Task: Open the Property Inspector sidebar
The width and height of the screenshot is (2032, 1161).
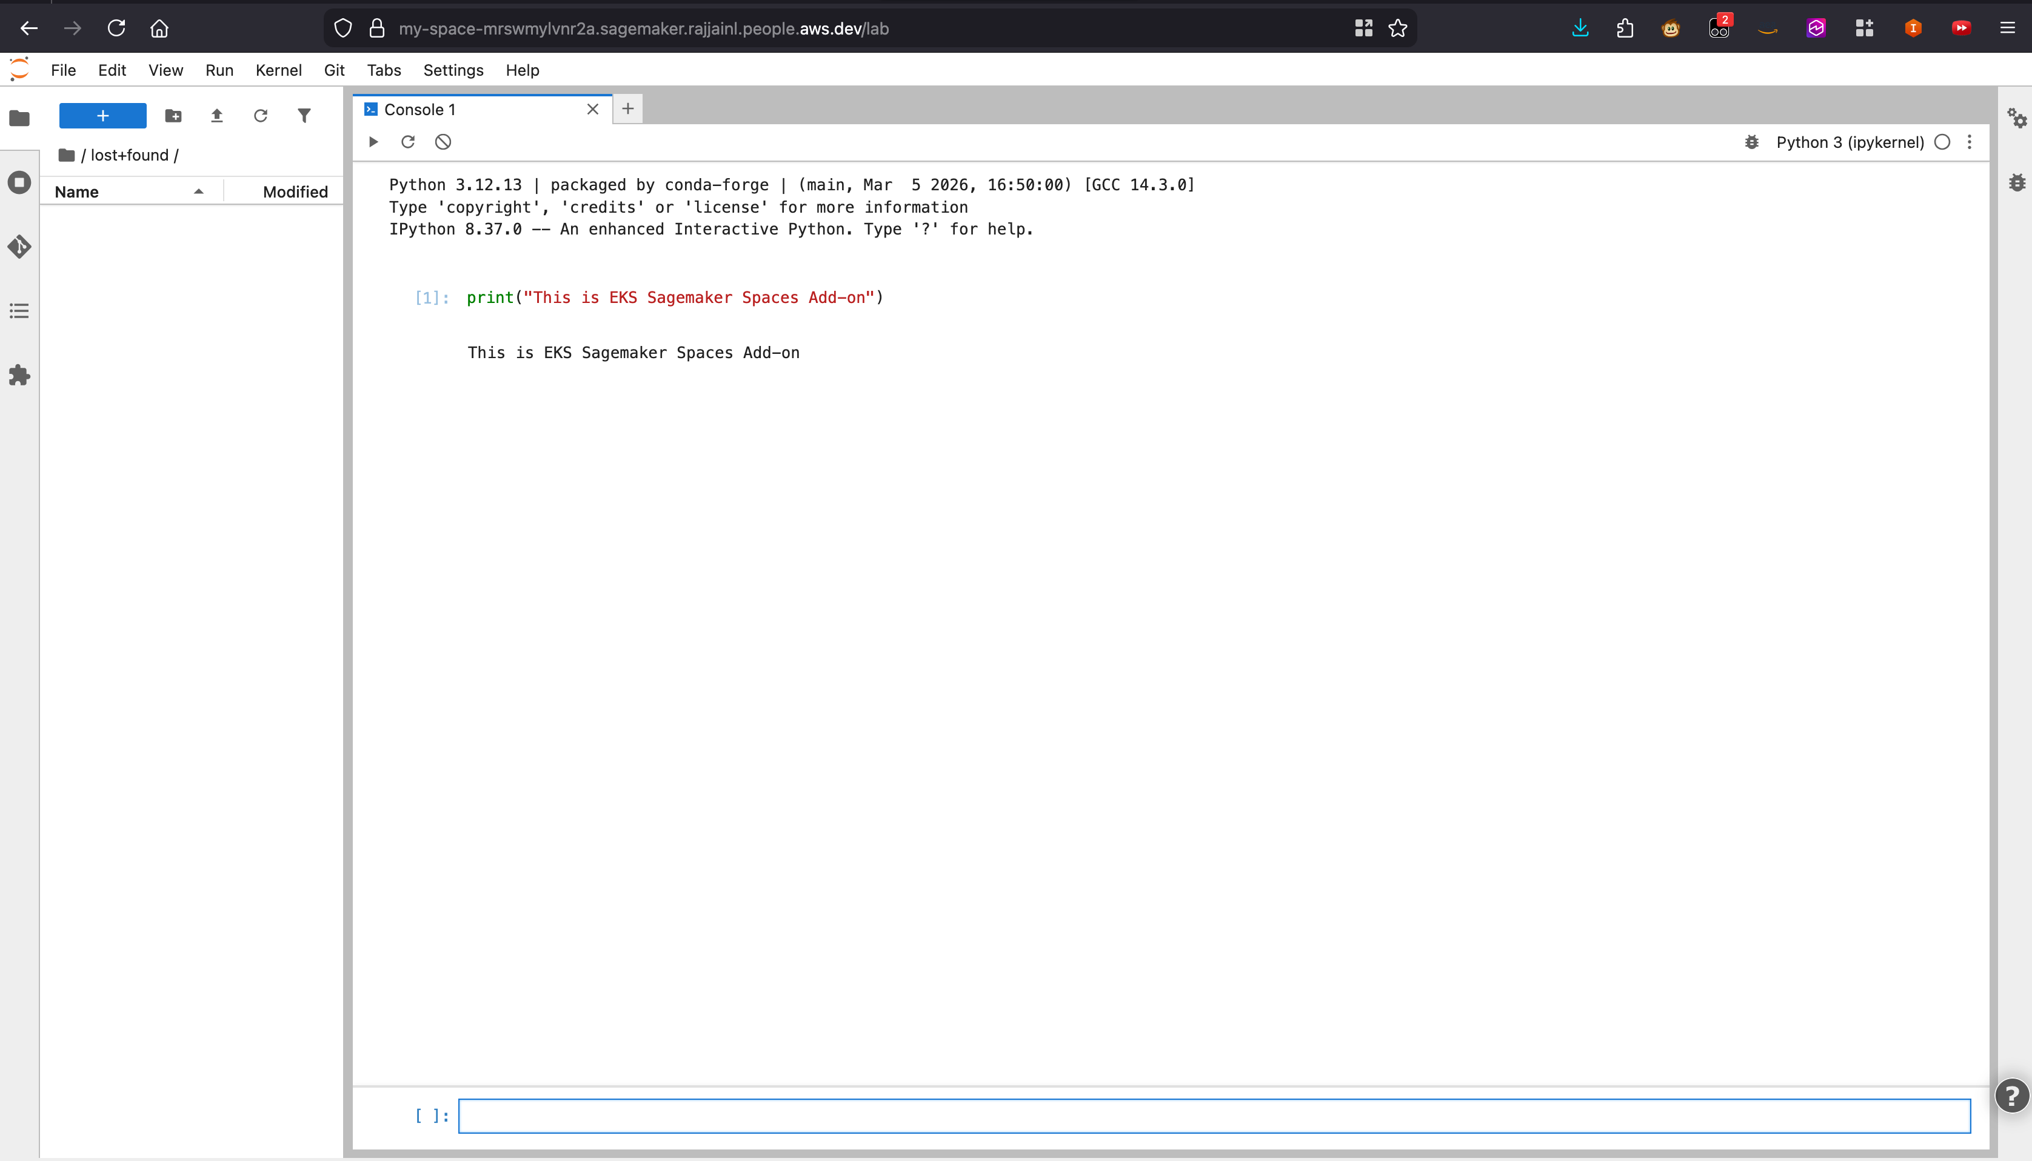Action: click(2017, 118)
